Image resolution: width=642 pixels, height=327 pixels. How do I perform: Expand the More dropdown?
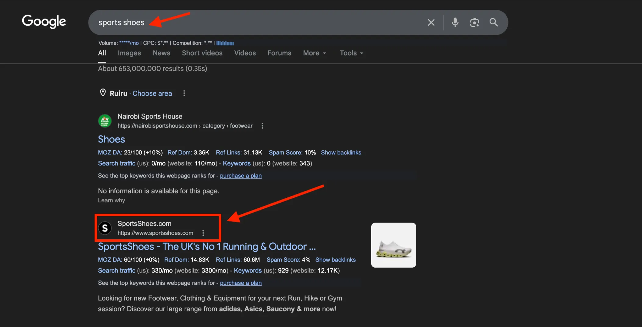pyautogui.click(x=315, y=53)
